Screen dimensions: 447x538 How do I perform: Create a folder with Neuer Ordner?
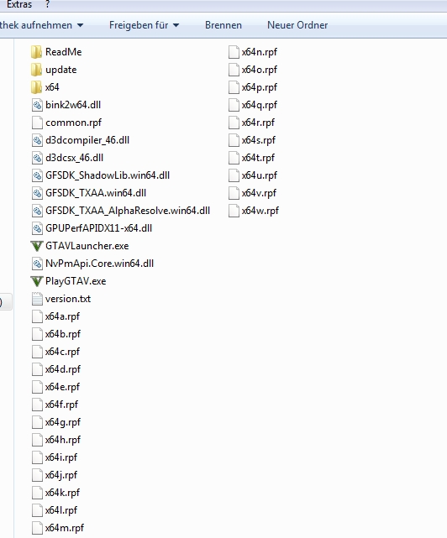point(297,25)
